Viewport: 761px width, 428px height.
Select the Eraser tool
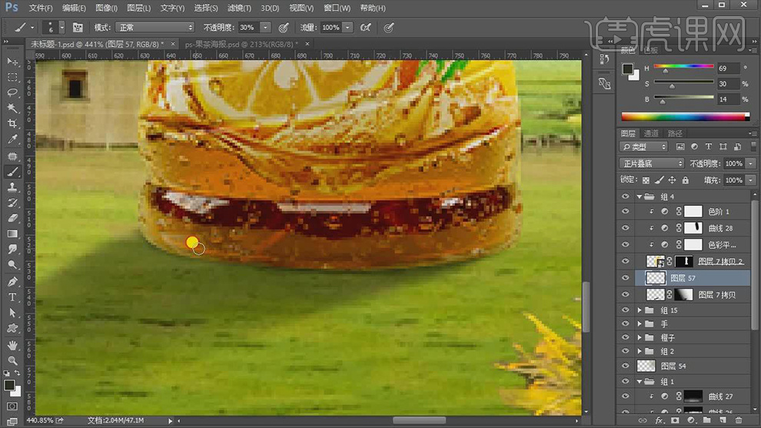[12, 218]
